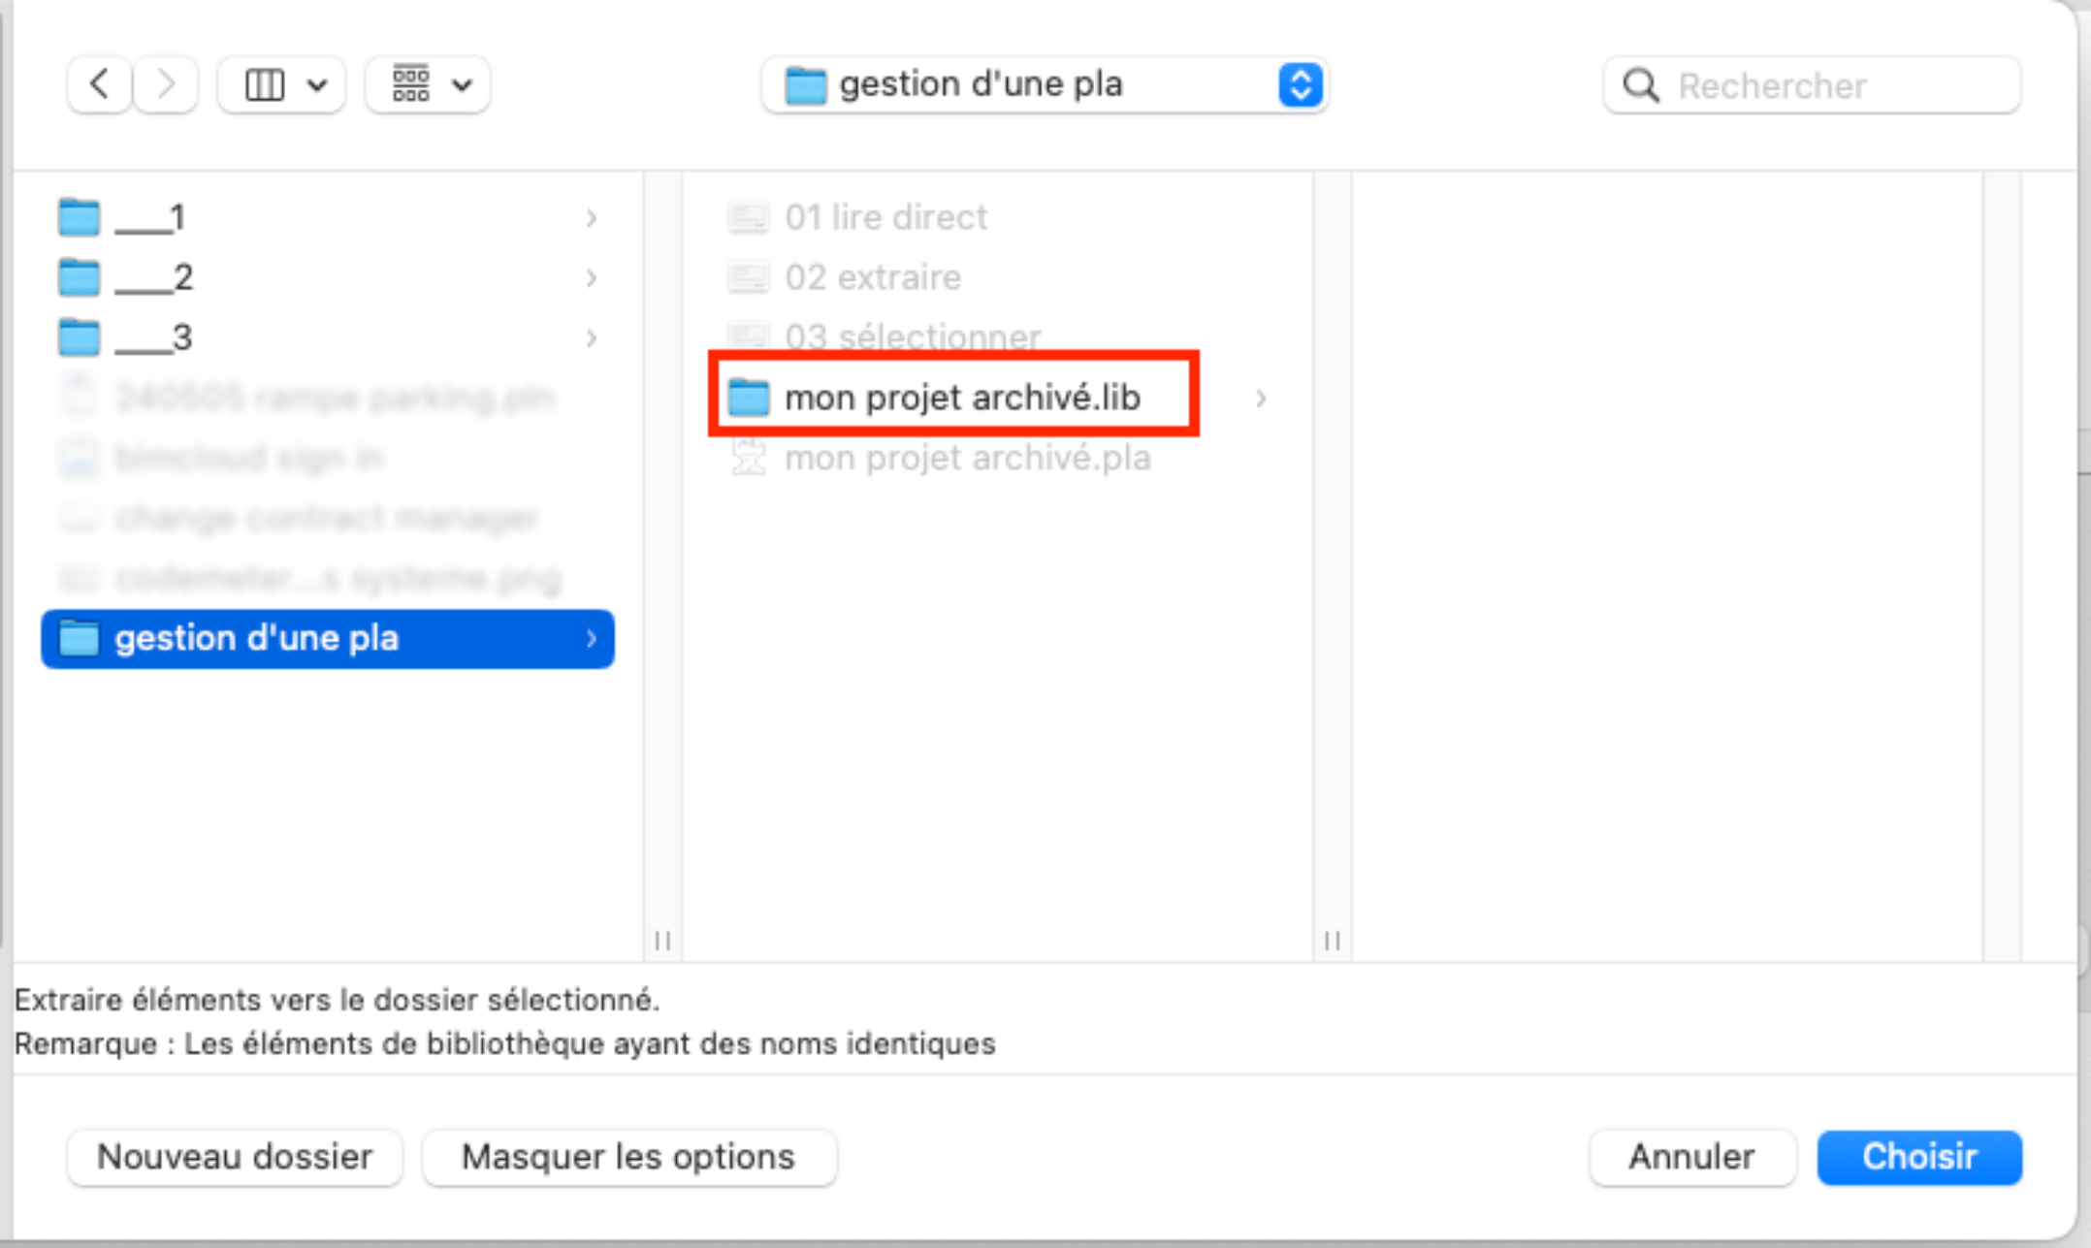Viewport: 2091px width, 1248px height.
Task: Select the ___3 folder icon
Action: pos(79,337)
